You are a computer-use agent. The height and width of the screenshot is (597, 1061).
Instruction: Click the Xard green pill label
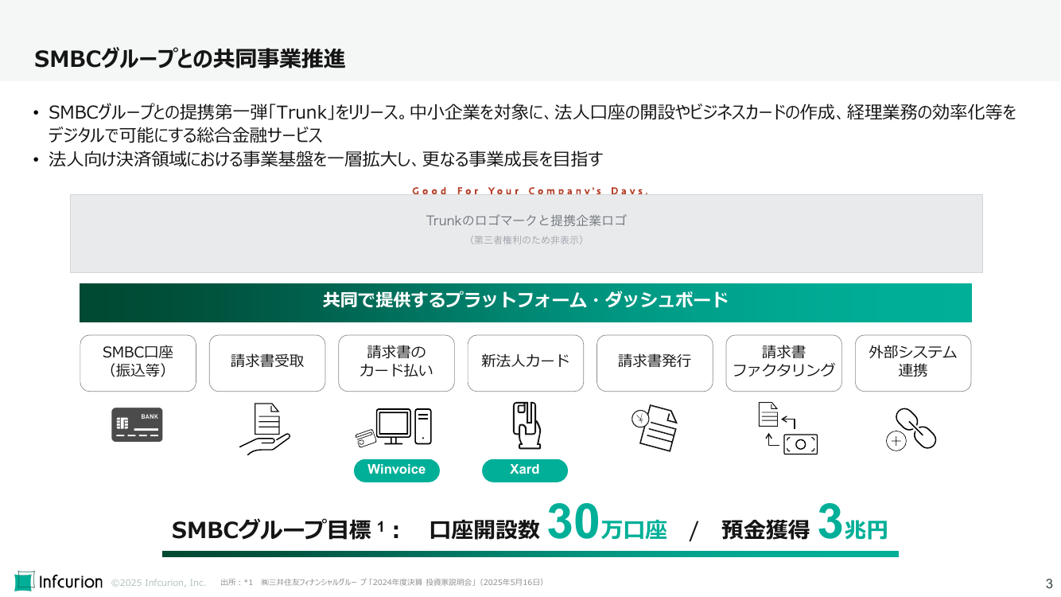coord(525,470)
